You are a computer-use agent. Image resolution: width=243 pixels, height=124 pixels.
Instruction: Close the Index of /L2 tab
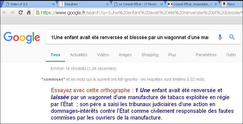pyautogui.click(x=54, y=4)
